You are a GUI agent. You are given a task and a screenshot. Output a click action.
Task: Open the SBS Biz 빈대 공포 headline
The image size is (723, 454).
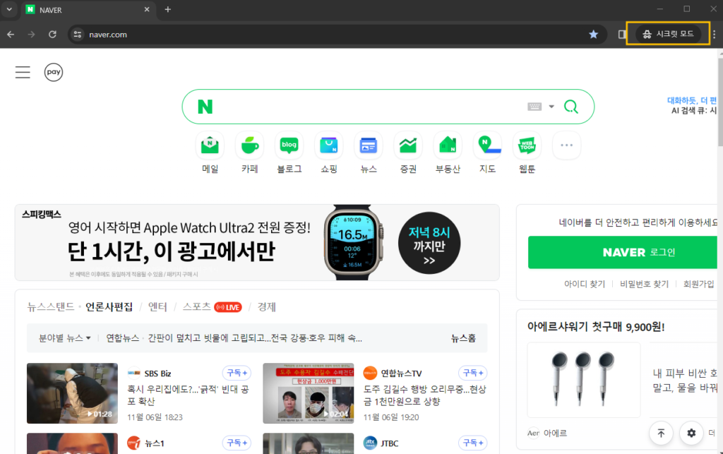[188, 395]
